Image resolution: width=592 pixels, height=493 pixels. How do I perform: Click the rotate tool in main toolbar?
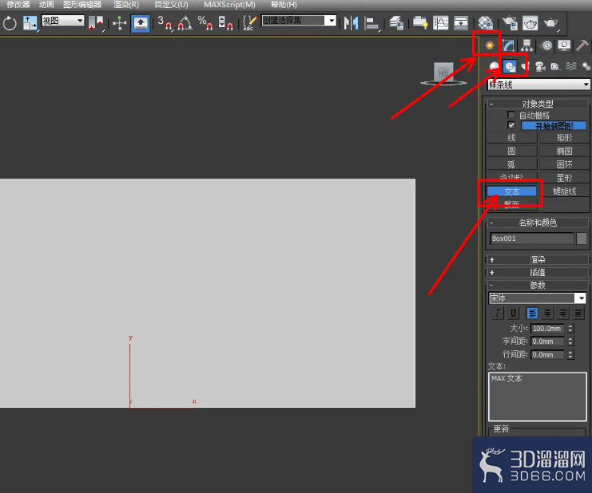tap(10, 23)
